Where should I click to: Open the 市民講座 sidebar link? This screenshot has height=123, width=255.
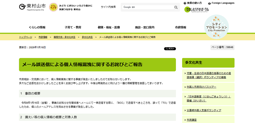192,120
